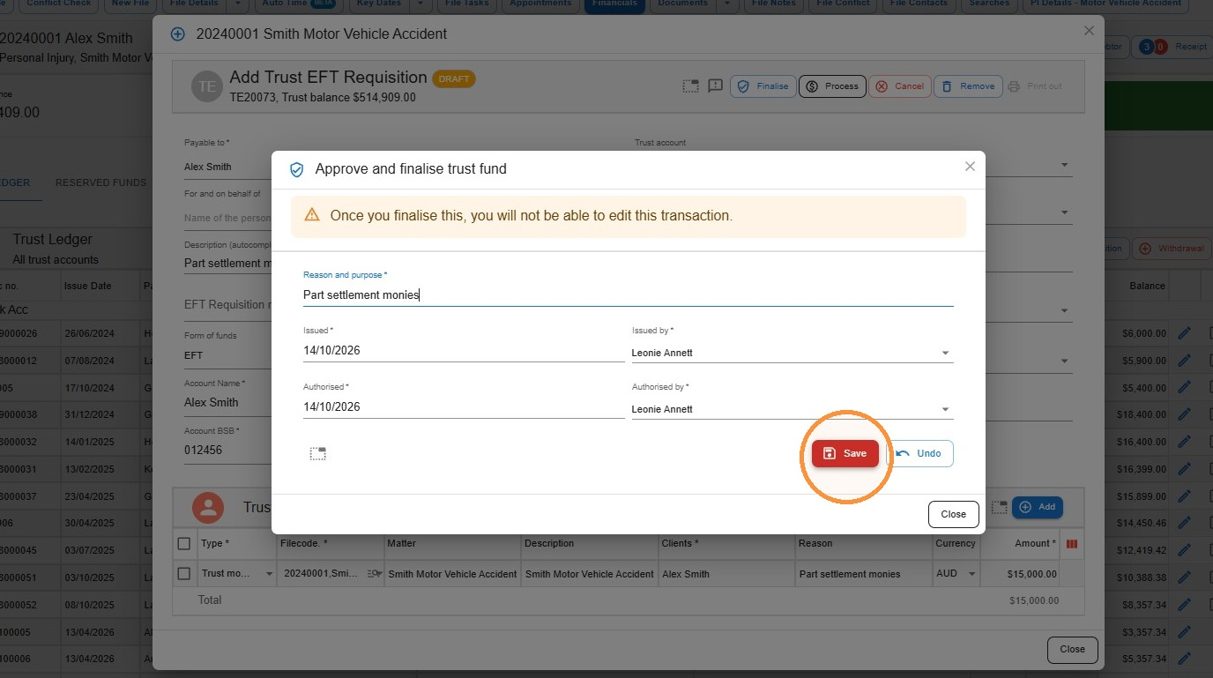Viewport: 1213px width, 678px height.
Task: Click the Clients cell Alex Smith in grid
Action: (726, 574)
